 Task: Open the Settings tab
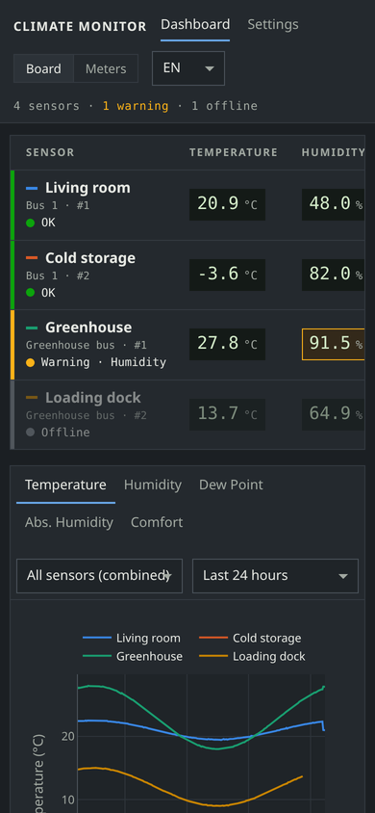pos(272,24)
